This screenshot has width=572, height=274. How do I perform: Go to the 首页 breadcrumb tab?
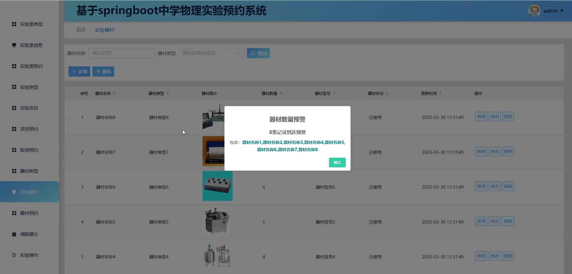click(81, 30)
